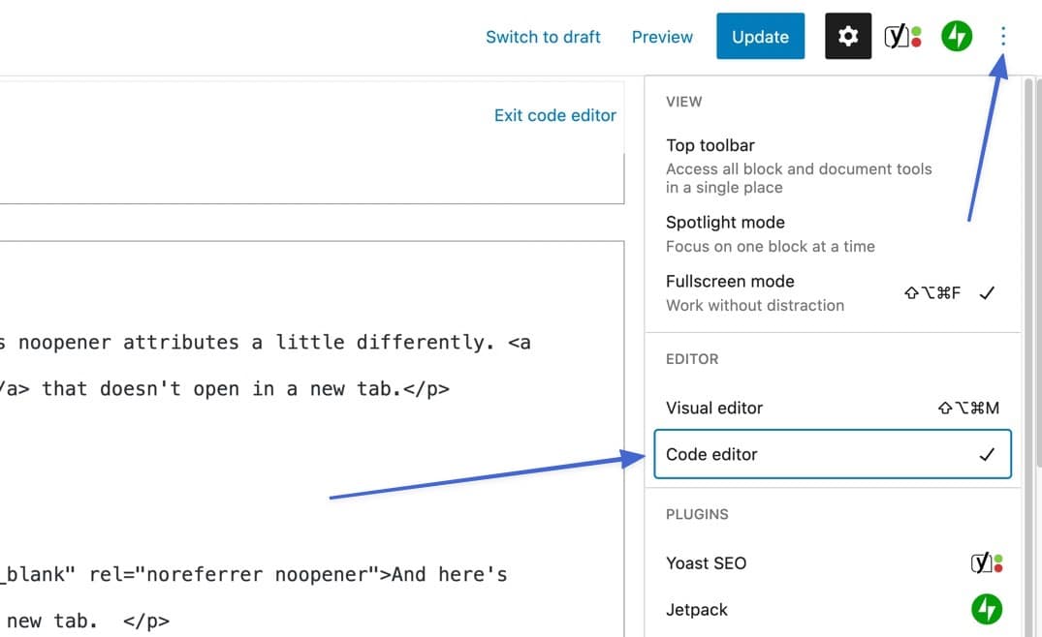This screenshot has width=1042, height=637.
Task: Click the checkmark next to Code editor
Action: 988,454
